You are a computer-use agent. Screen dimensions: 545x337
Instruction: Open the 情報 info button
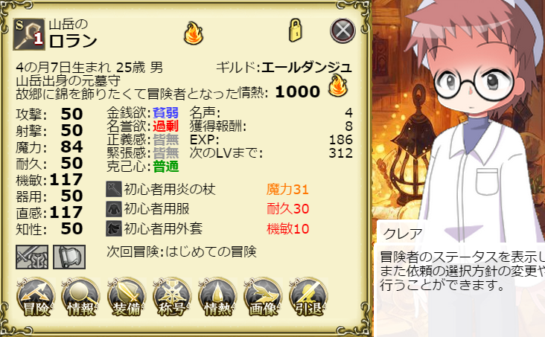tap(80, 297)
